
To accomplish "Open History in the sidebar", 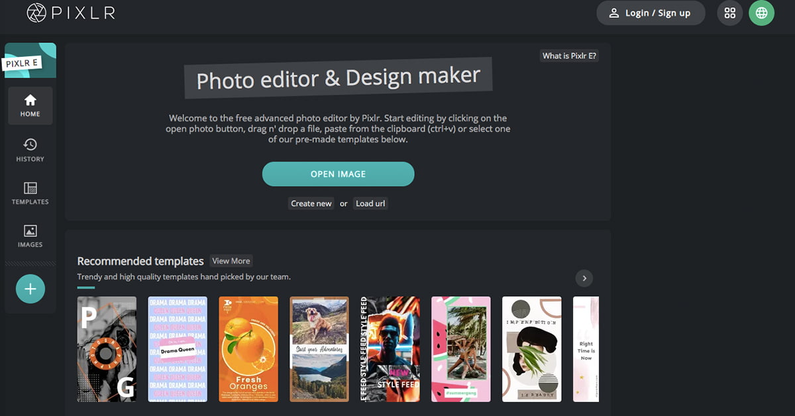I will click(x=30, y=150).
